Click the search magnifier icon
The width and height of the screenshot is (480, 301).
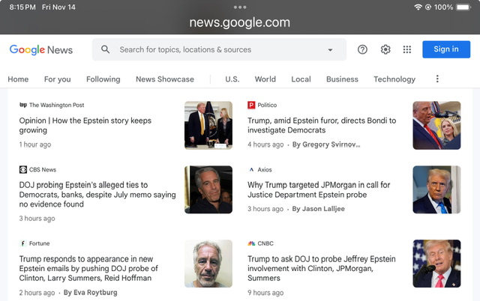(106, 49)
